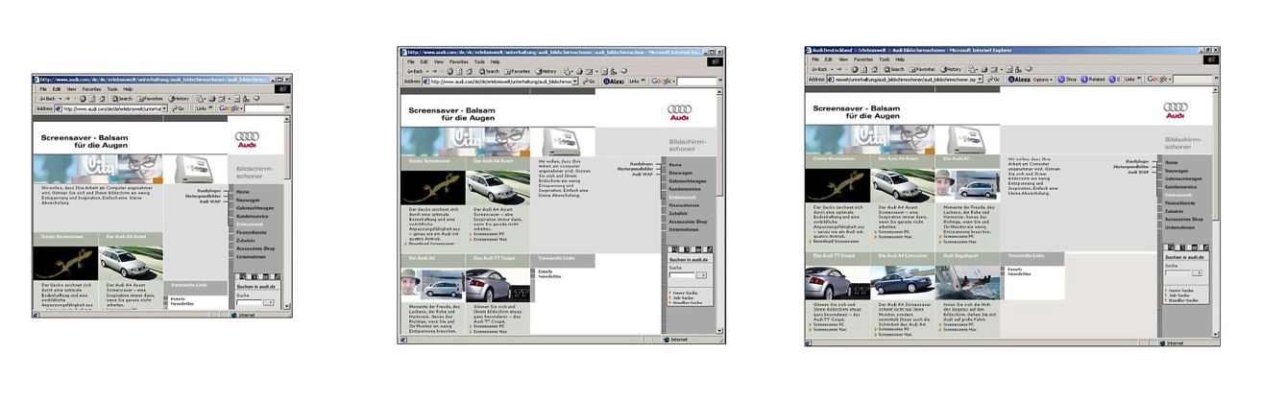
Task: Click the Stop icon in the left window toolbar
Action: 83,99
